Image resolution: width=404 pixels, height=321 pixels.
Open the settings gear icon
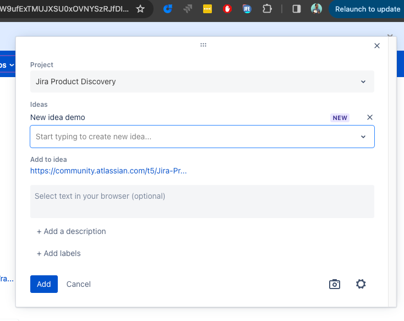pyautogui.click(x=361, y=284)
